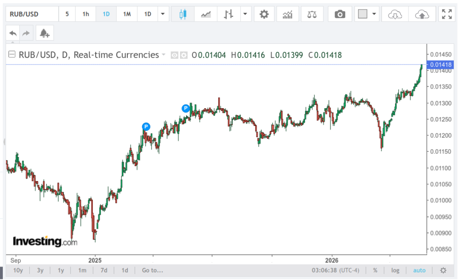
Task: Open the layout dropdown arrow
Action: pos(374,14)
